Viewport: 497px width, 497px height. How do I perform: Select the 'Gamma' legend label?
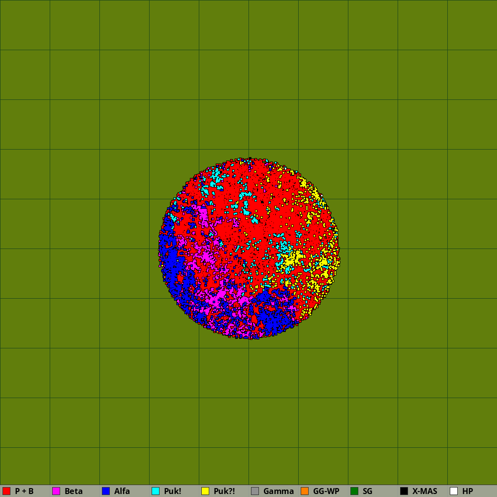pos(279,491)
